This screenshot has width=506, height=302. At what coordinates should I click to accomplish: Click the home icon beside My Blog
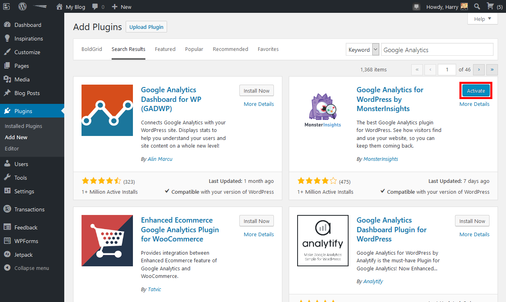coord(59,7)
